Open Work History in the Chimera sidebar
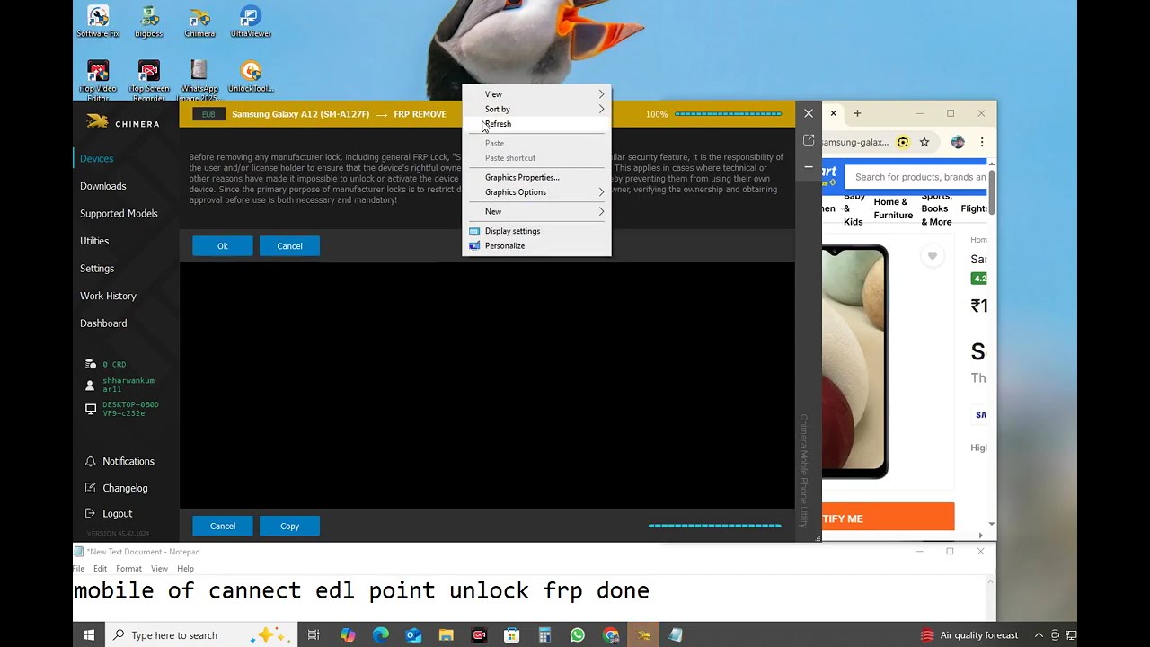This screenshot has width=1150, height=647. click(x=108, y=296)
